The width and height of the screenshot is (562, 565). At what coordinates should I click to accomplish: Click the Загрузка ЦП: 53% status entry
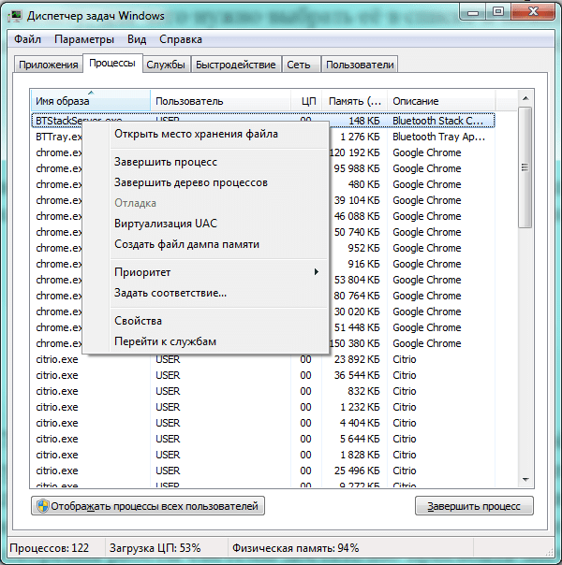click(x=155, y=548)
